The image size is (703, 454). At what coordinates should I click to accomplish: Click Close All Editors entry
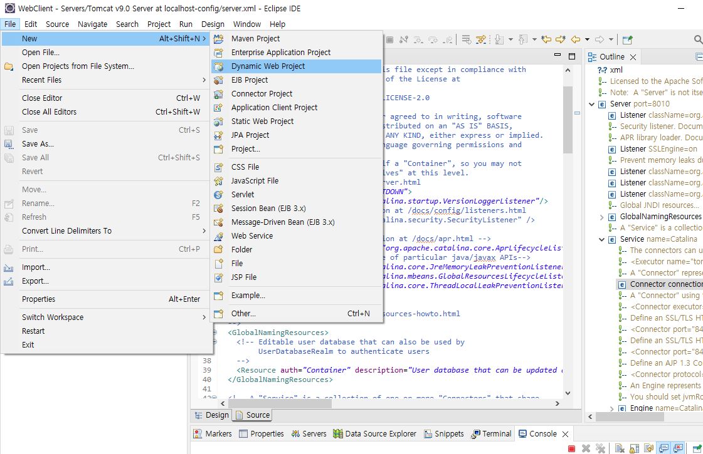105,112
